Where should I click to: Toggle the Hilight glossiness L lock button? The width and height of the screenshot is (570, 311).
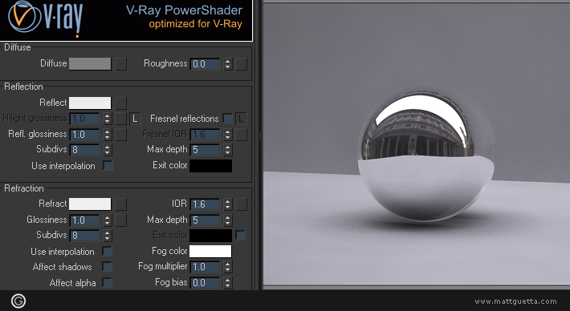135,119
